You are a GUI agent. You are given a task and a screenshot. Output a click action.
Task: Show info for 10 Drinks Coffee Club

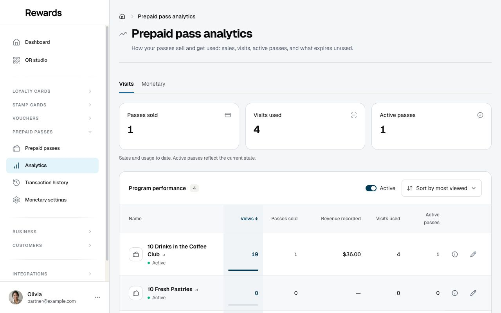[455, 254]
